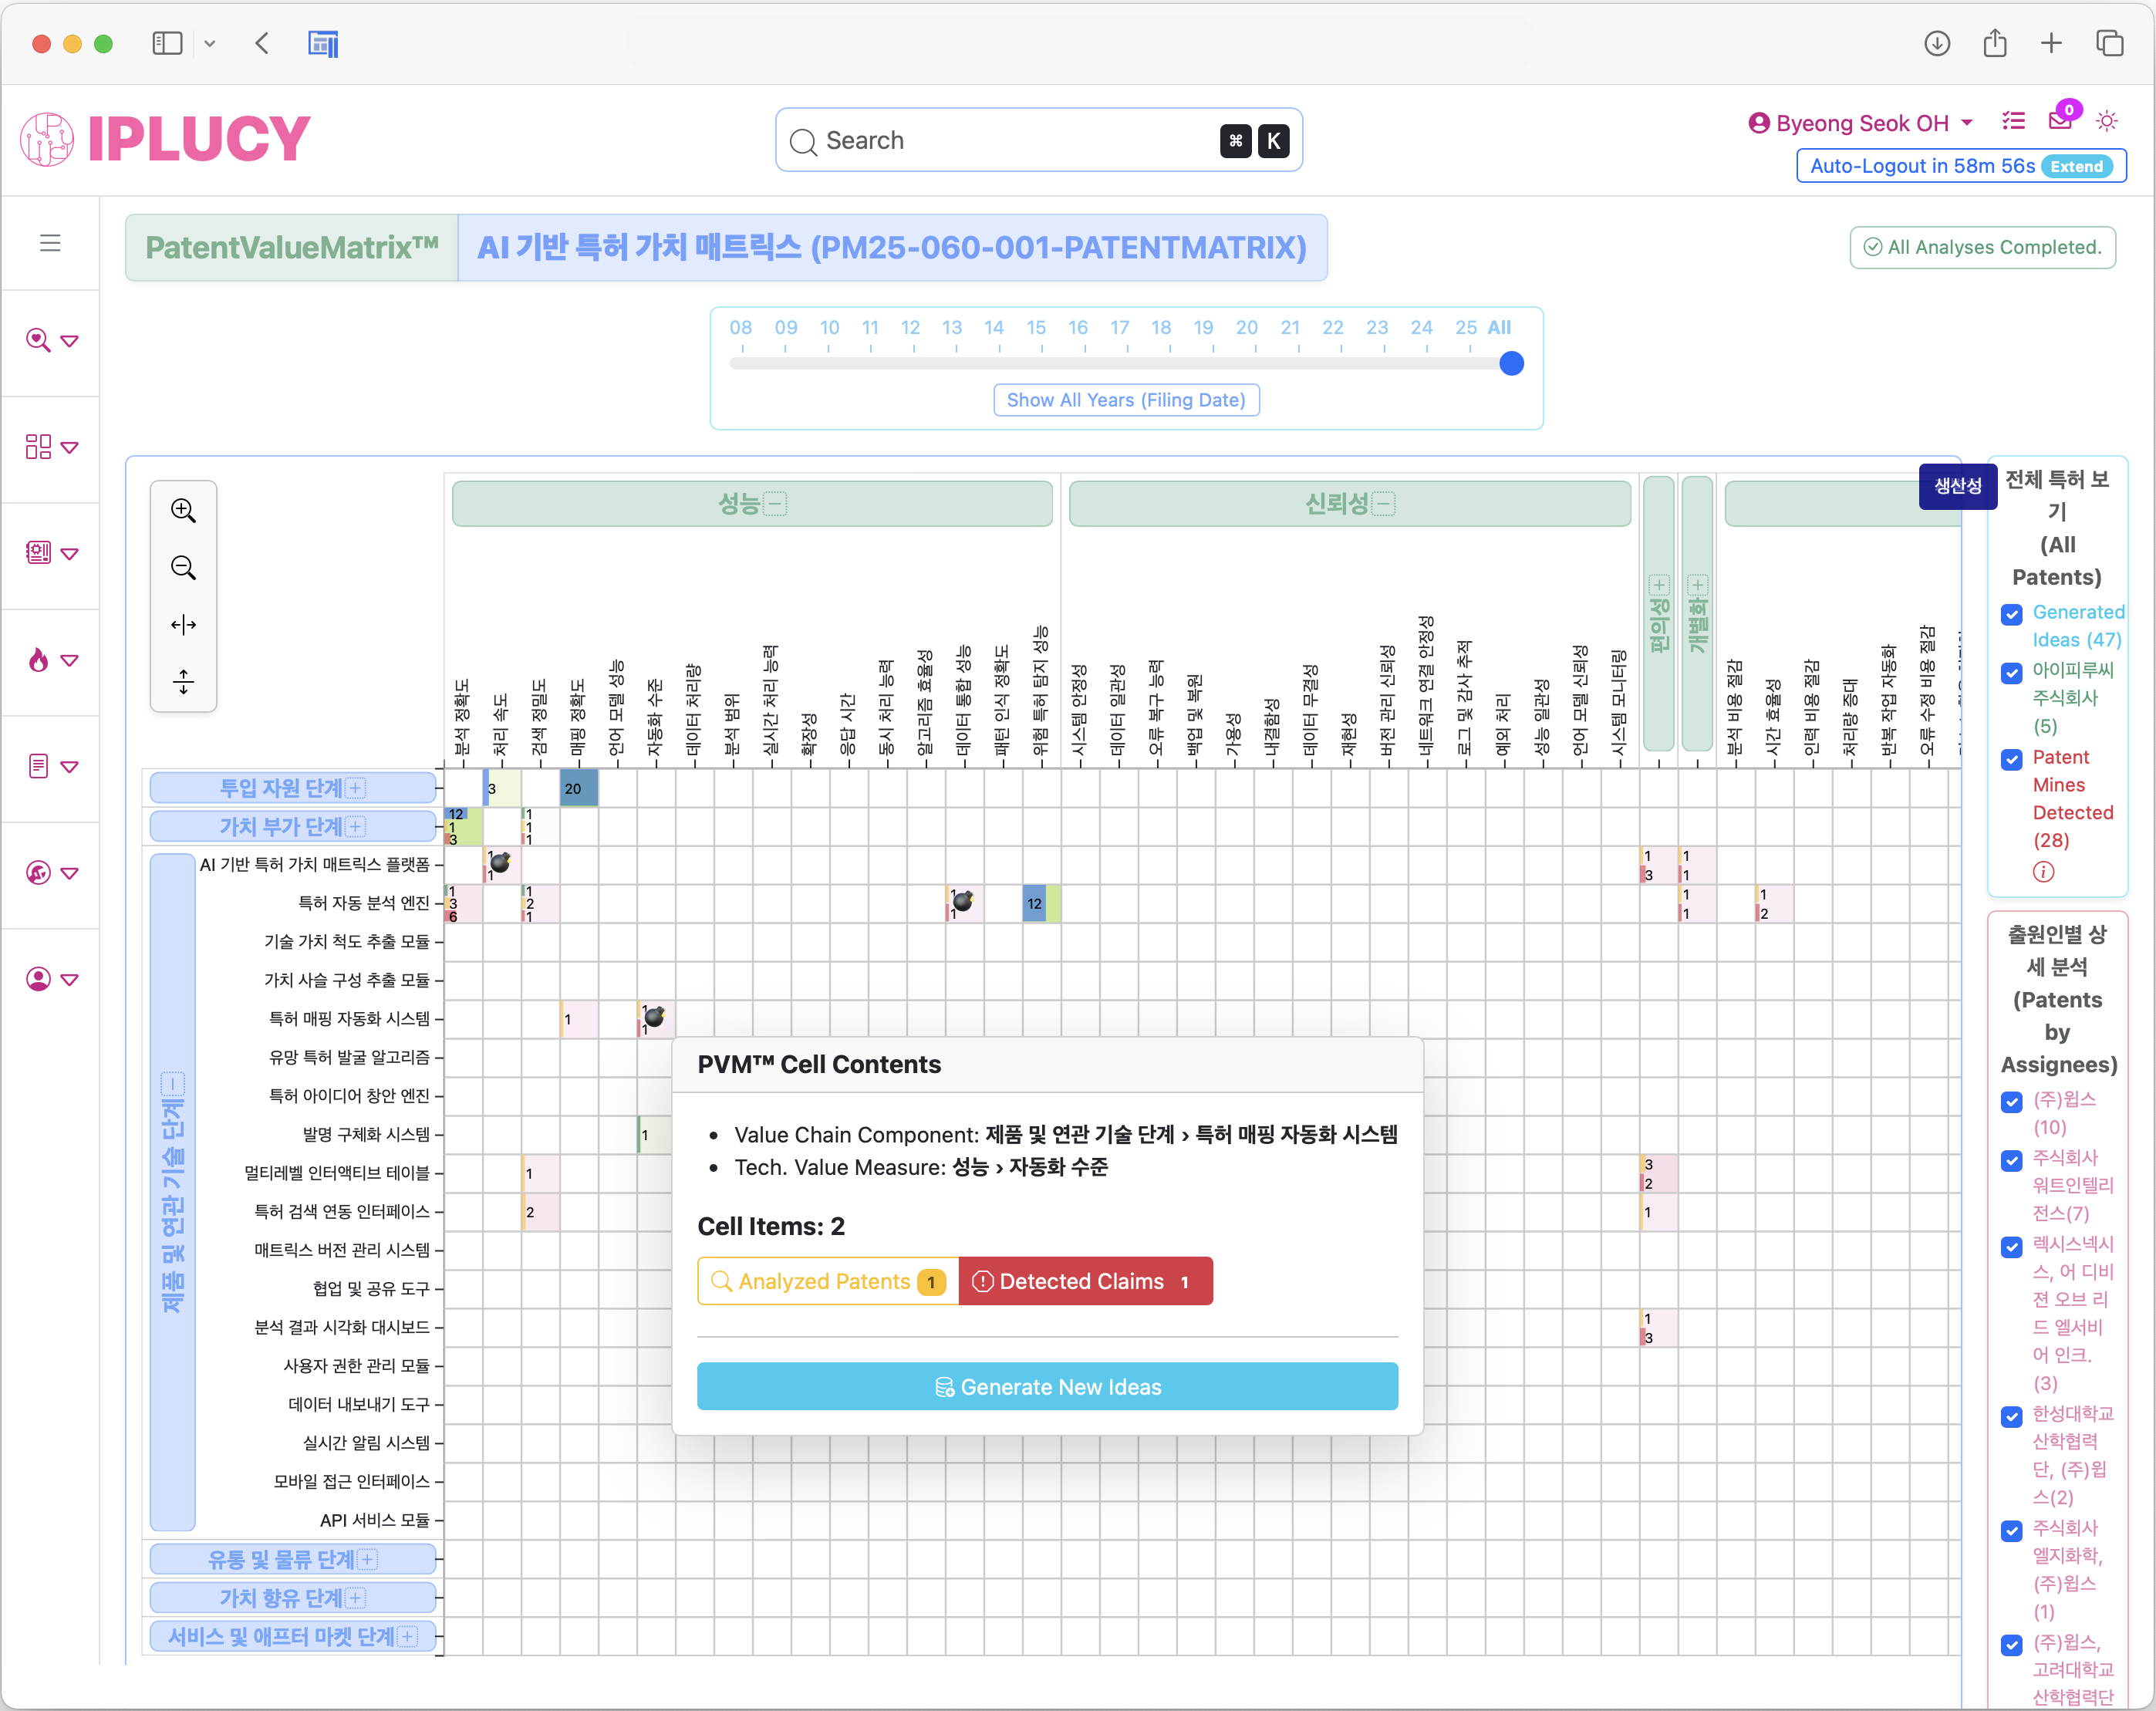The image size is (2156, 1711).
Task: Click the blue cell showing 20
Action: click(x=579, y=788)
